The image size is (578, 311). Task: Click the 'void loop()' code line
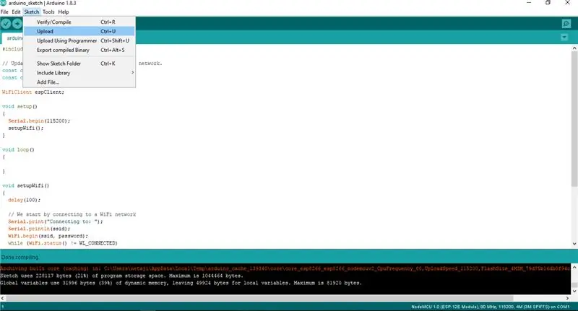click(x=18, y=150)
